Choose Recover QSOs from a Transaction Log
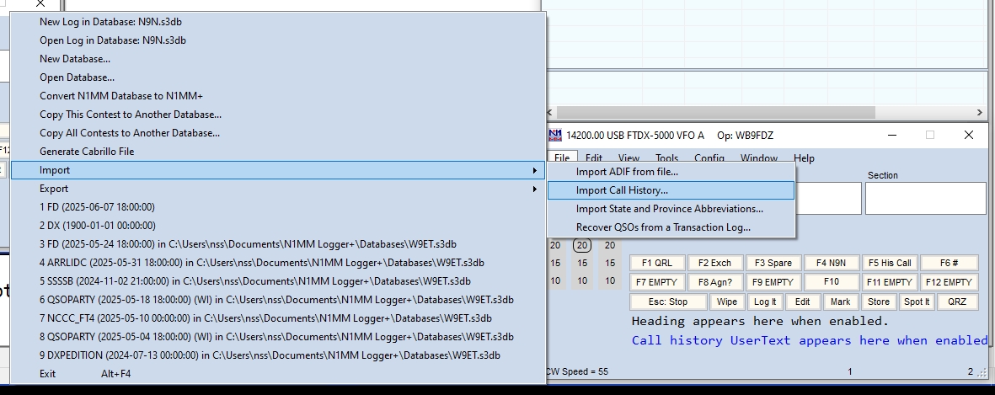Screen dimensions: 995x395 click(663, 227)
